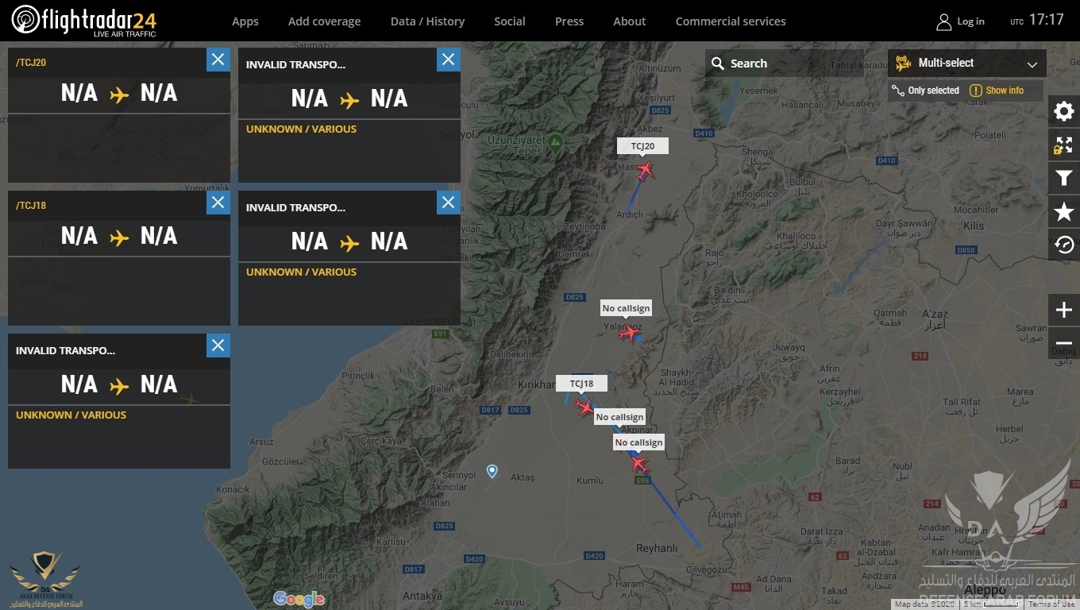Screen dimensions: 1080x610
Task: Open Terms of Use link
Action: tap(1051, 604)
